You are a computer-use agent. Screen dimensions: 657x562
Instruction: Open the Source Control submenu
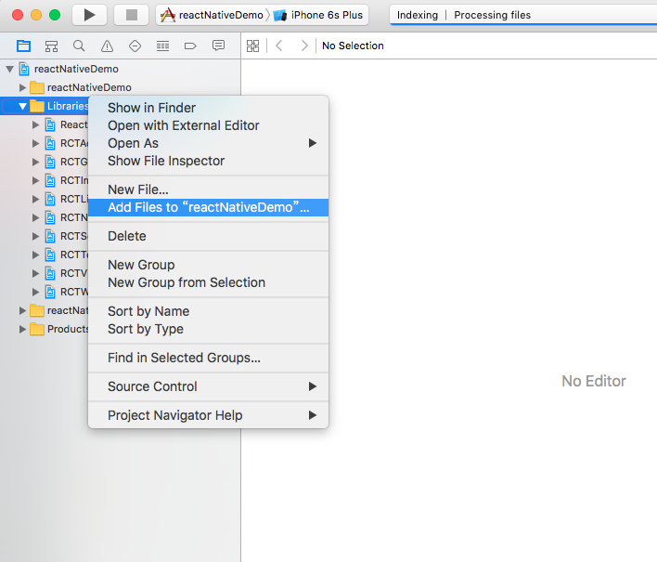click(208, 386)
